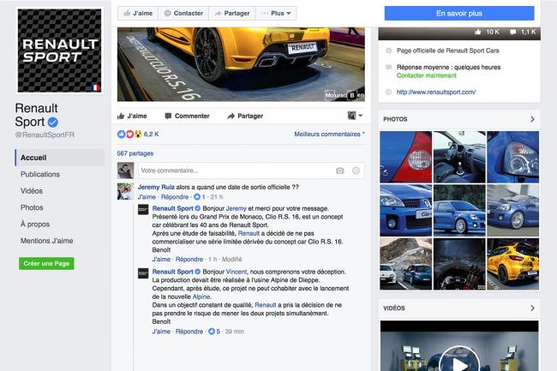Click the 10 K likes thumbs icon
This screenshot has width=557, height=371.
[478, 32]
